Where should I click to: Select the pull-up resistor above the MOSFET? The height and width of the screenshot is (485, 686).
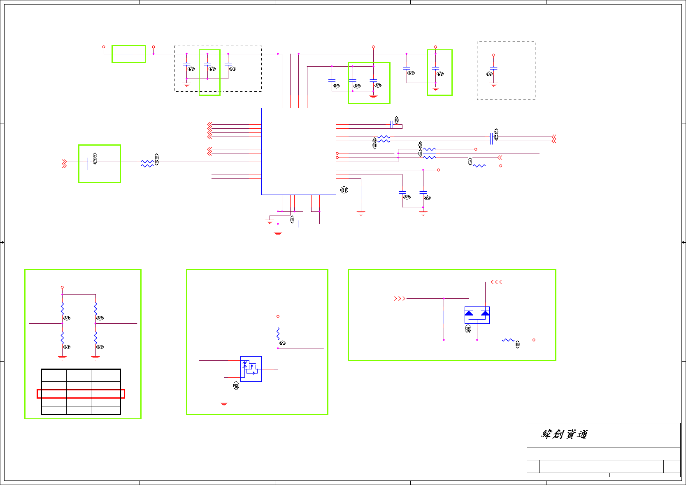(x=278, y=333)
